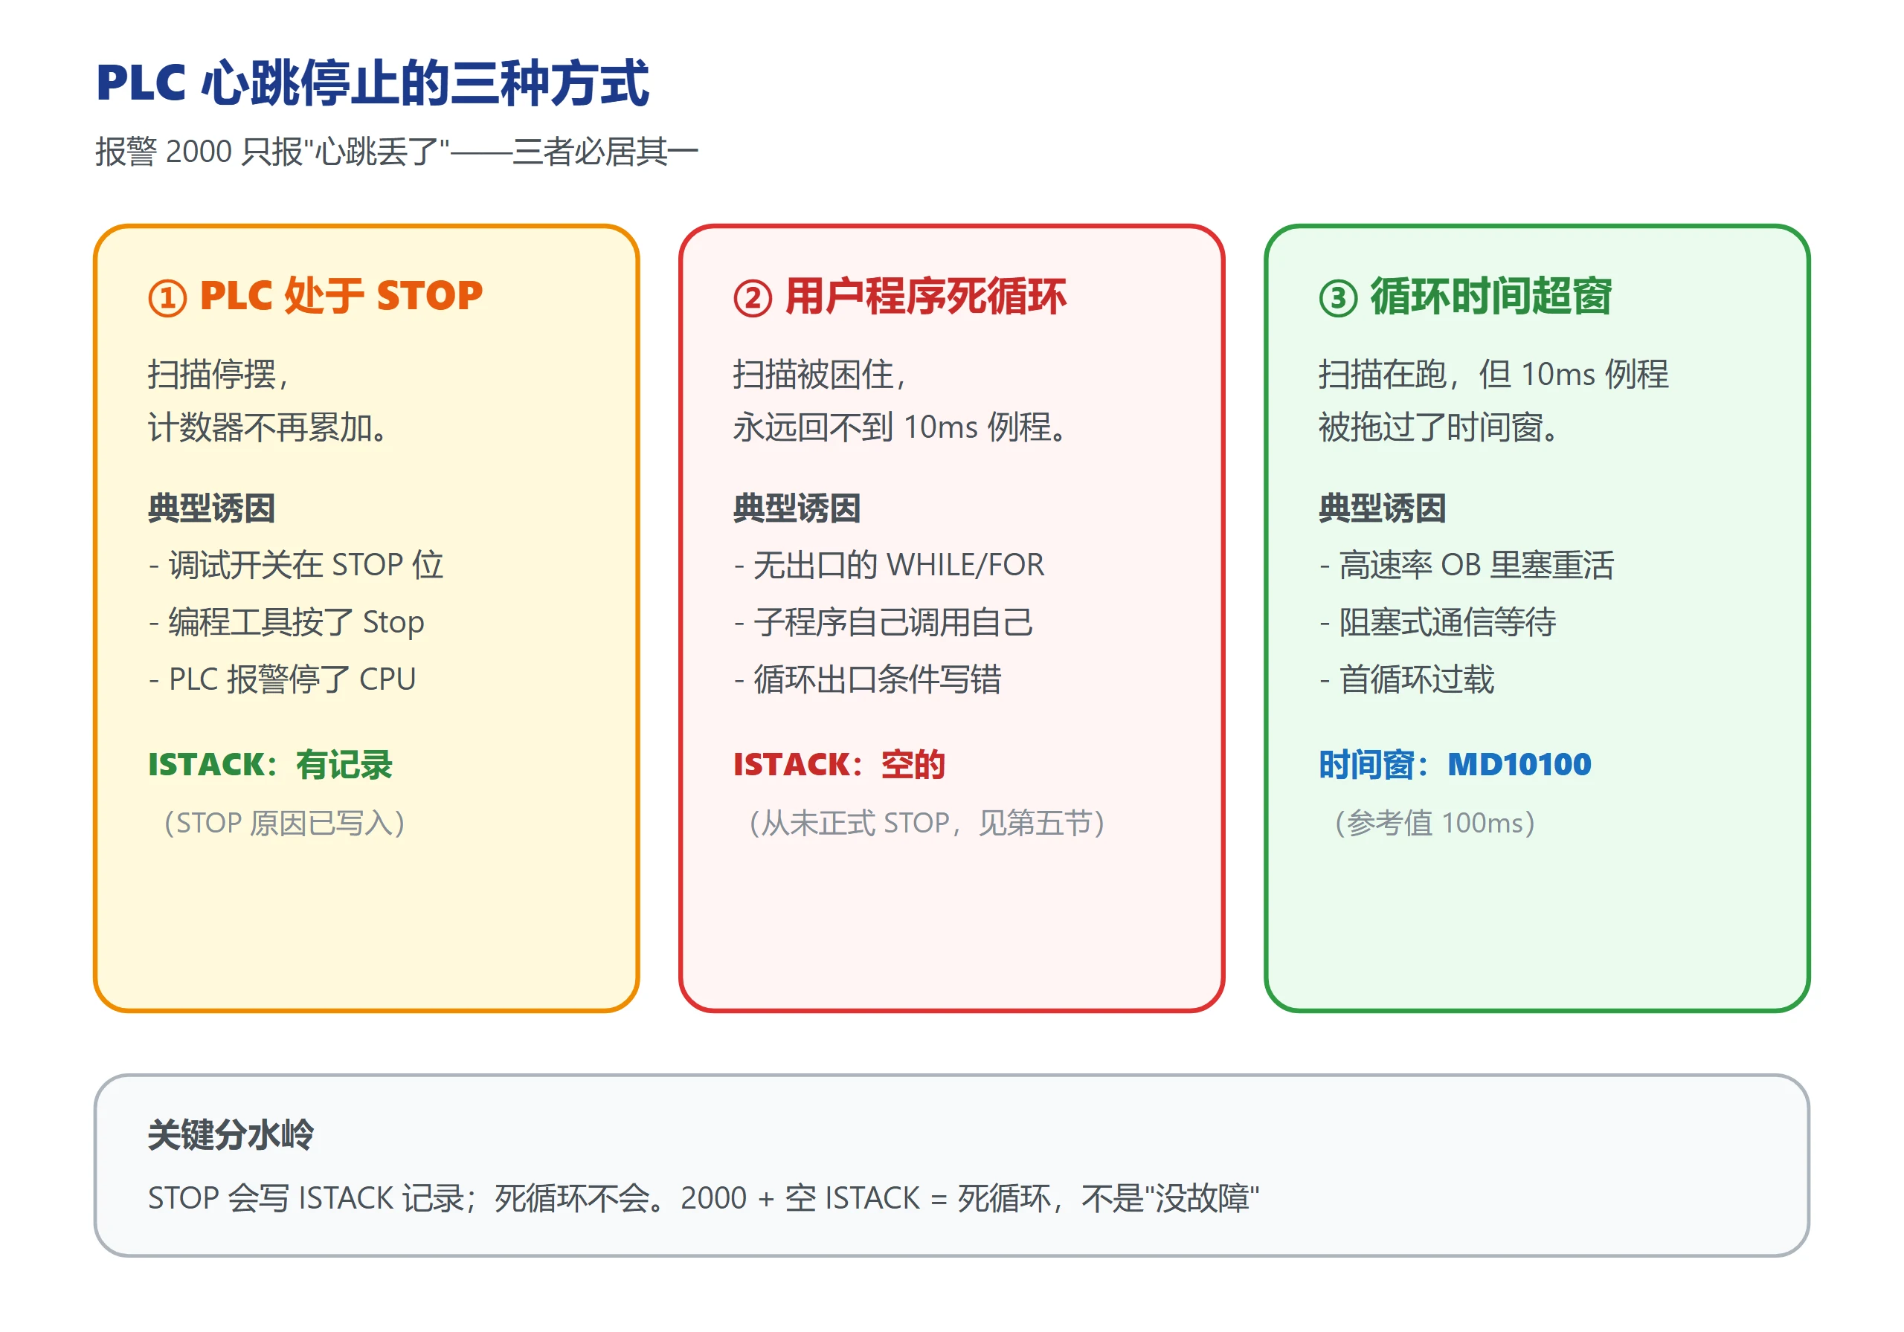Click the text '永远回不到 10ms 例程。'

[901, 427]
